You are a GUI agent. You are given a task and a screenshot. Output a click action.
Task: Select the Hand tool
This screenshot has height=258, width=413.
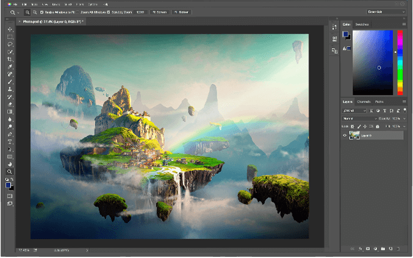click(x=10, y=164)
